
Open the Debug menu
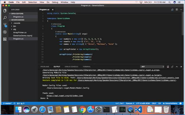(x=55, y=2)
